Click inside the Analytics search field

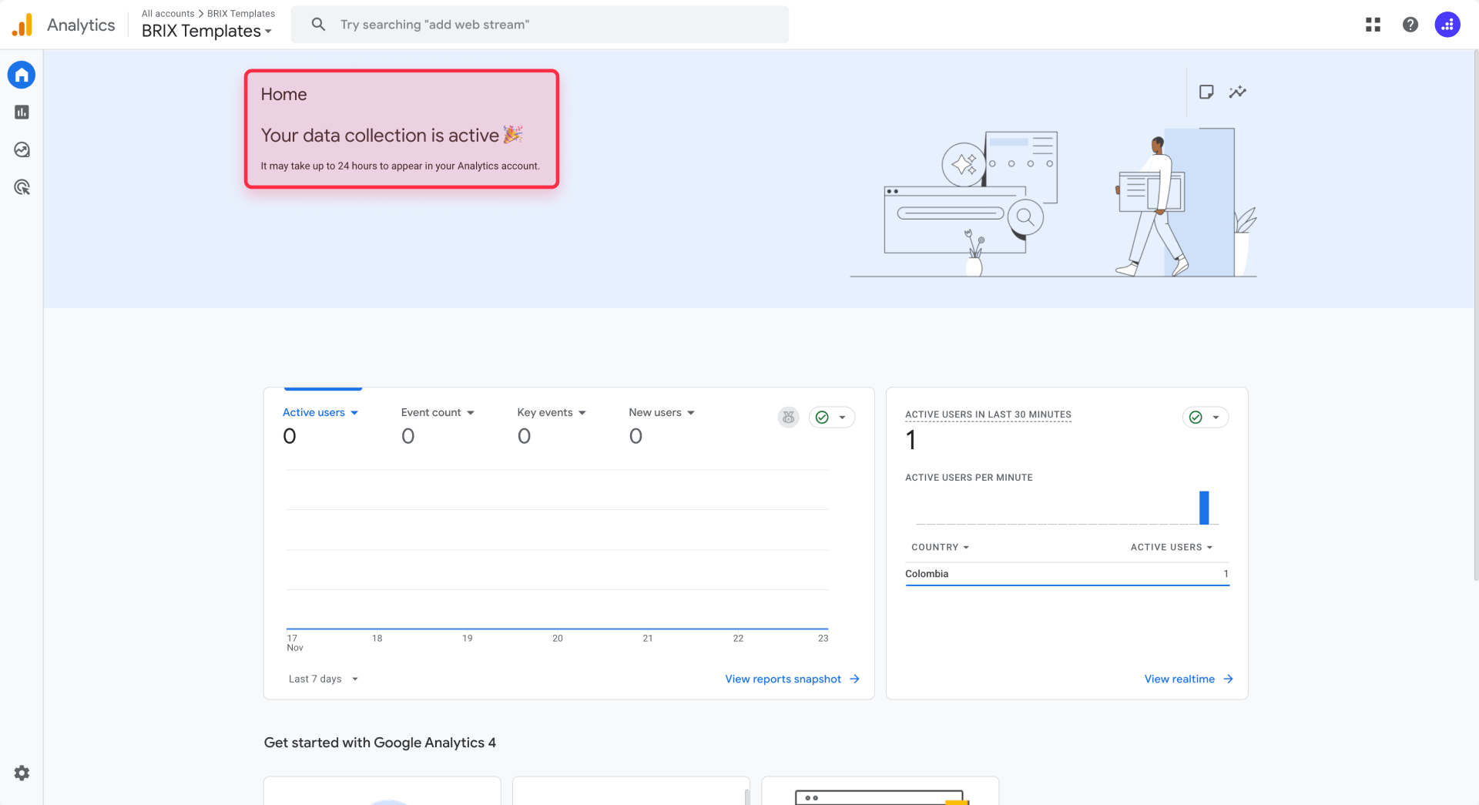click(x=539, y=24)
